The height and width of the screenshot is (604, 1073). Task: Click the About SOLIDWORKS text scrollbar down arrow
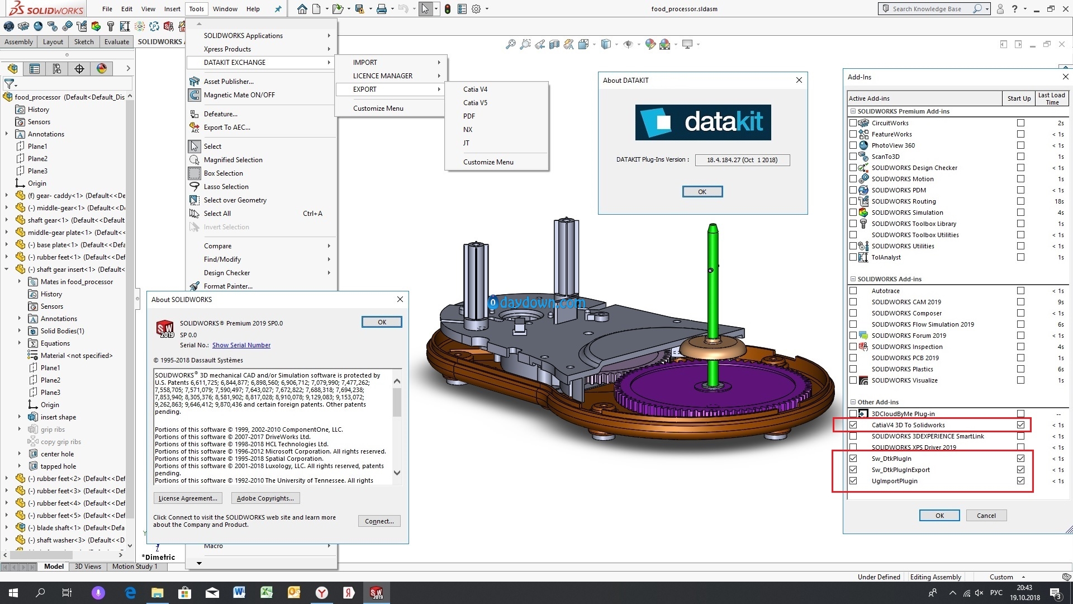click(397, 473)
